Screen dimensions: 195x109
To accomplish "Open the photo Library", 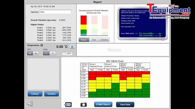I will (35, 94).
